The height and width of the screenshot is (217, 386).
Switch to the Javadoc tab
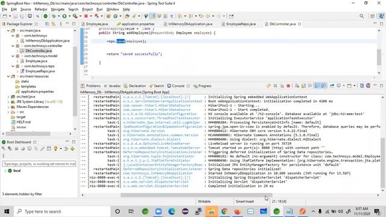click(x=112, y=86)
